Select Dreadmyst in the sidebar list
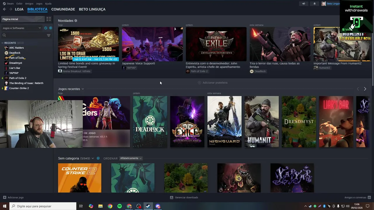Viewport: 374px width, 210px height. point(15,63)
